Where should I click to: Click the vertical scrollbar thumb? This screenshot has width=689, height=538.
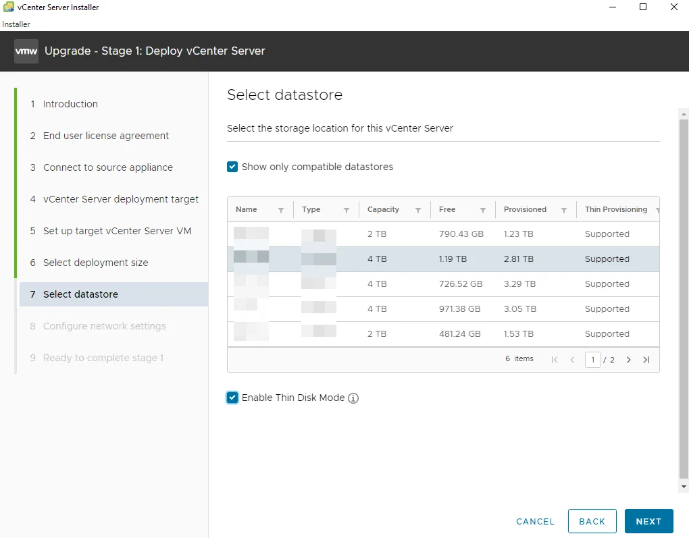tap(684, 298)
